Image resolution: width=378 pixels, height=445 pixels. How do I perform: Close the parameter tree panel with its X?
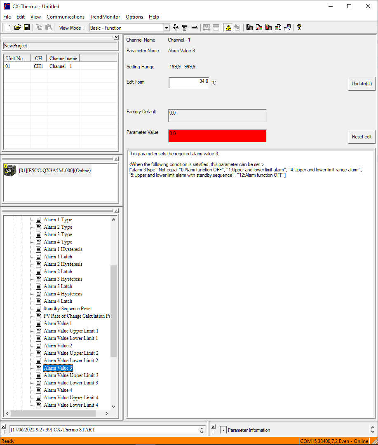tap(116, 211)
